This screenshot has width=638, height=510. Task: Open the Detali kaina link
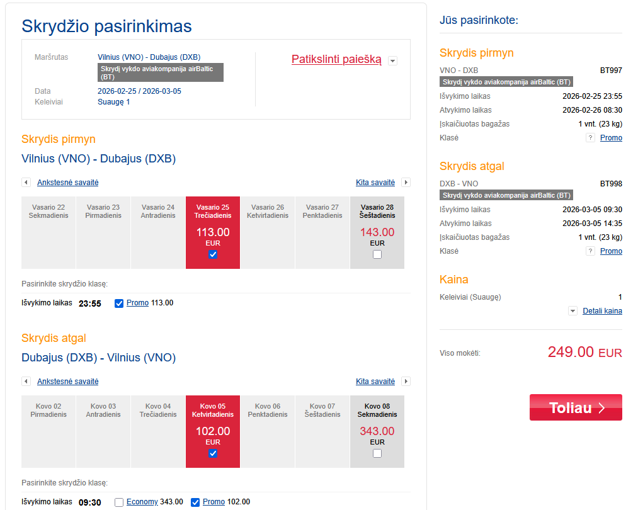(602, 311)
